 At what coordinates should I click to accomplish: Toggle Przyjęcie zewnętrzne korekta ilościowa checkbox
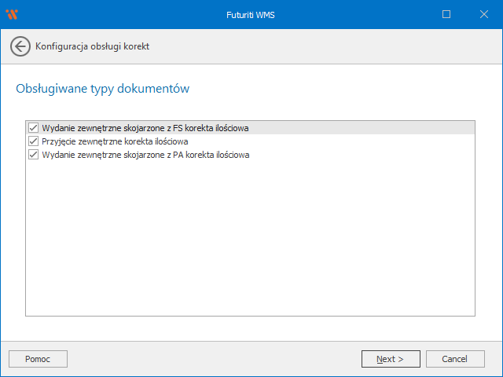33,141
